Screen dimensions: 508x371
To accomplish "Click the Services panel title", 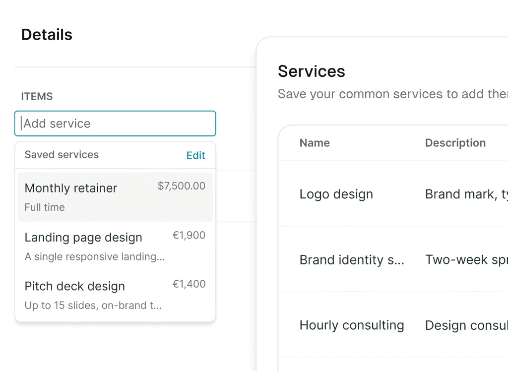I will pos(312,71).
